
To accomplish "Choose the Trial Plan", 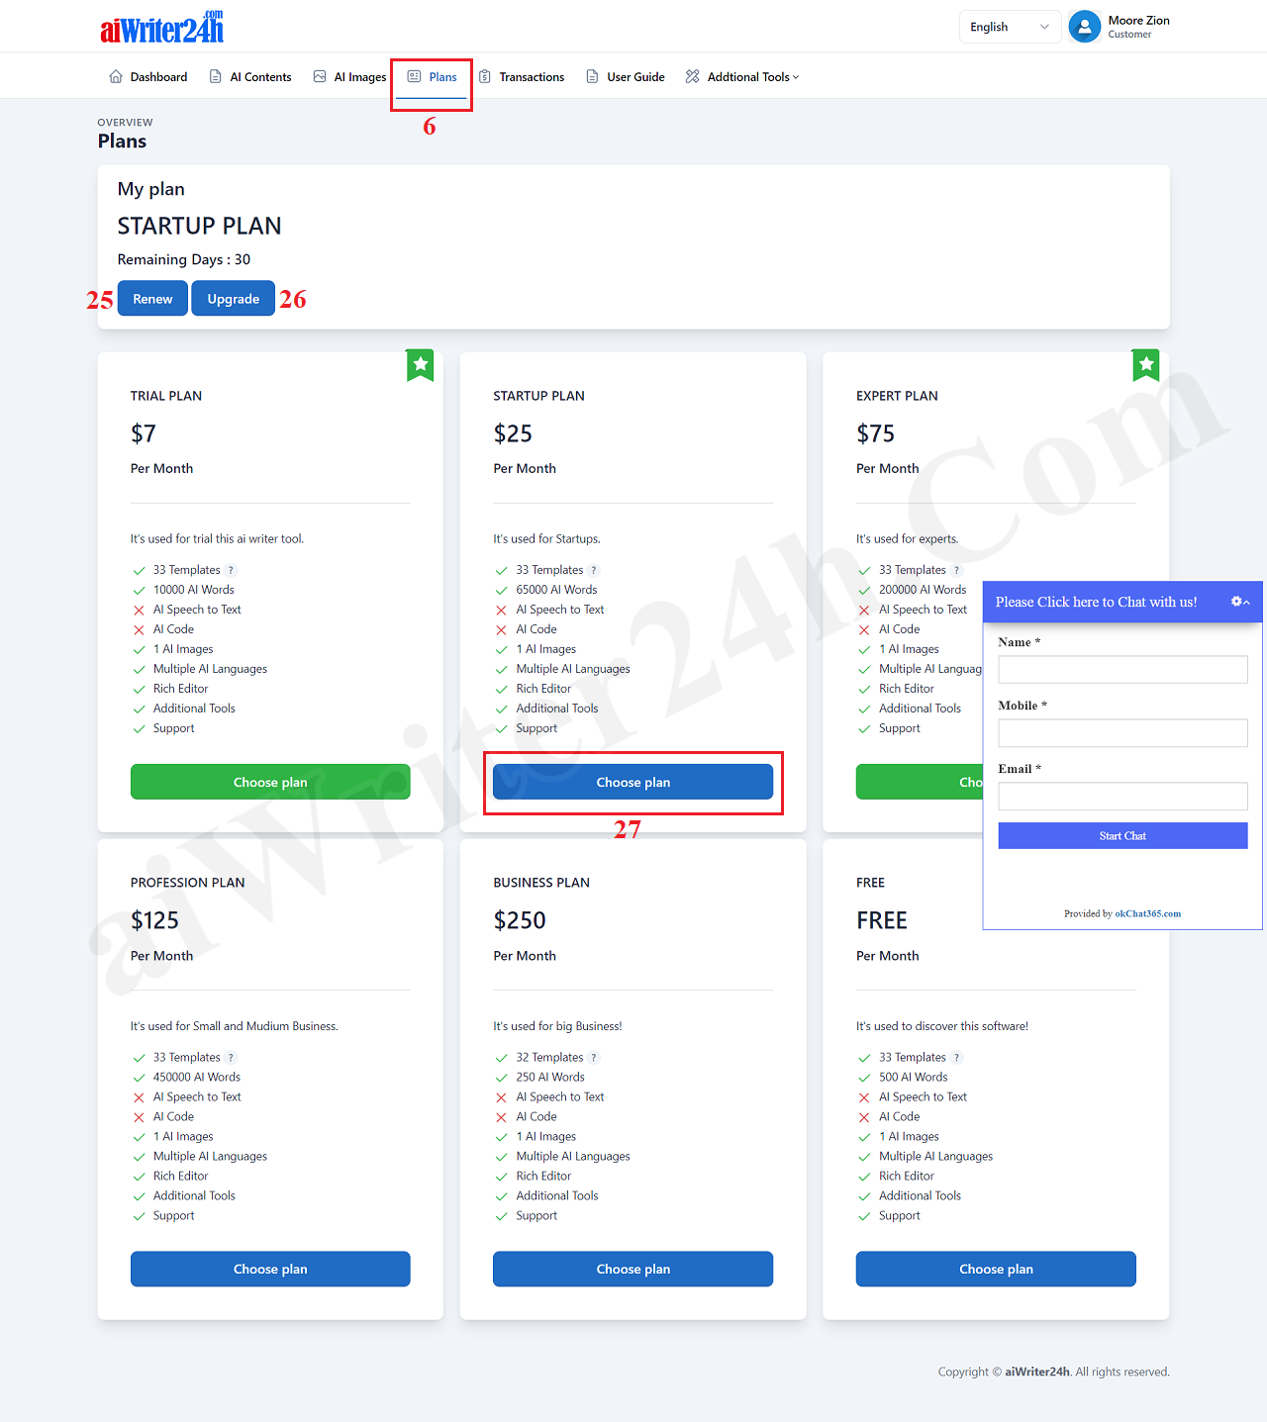I will pos(270,782).
